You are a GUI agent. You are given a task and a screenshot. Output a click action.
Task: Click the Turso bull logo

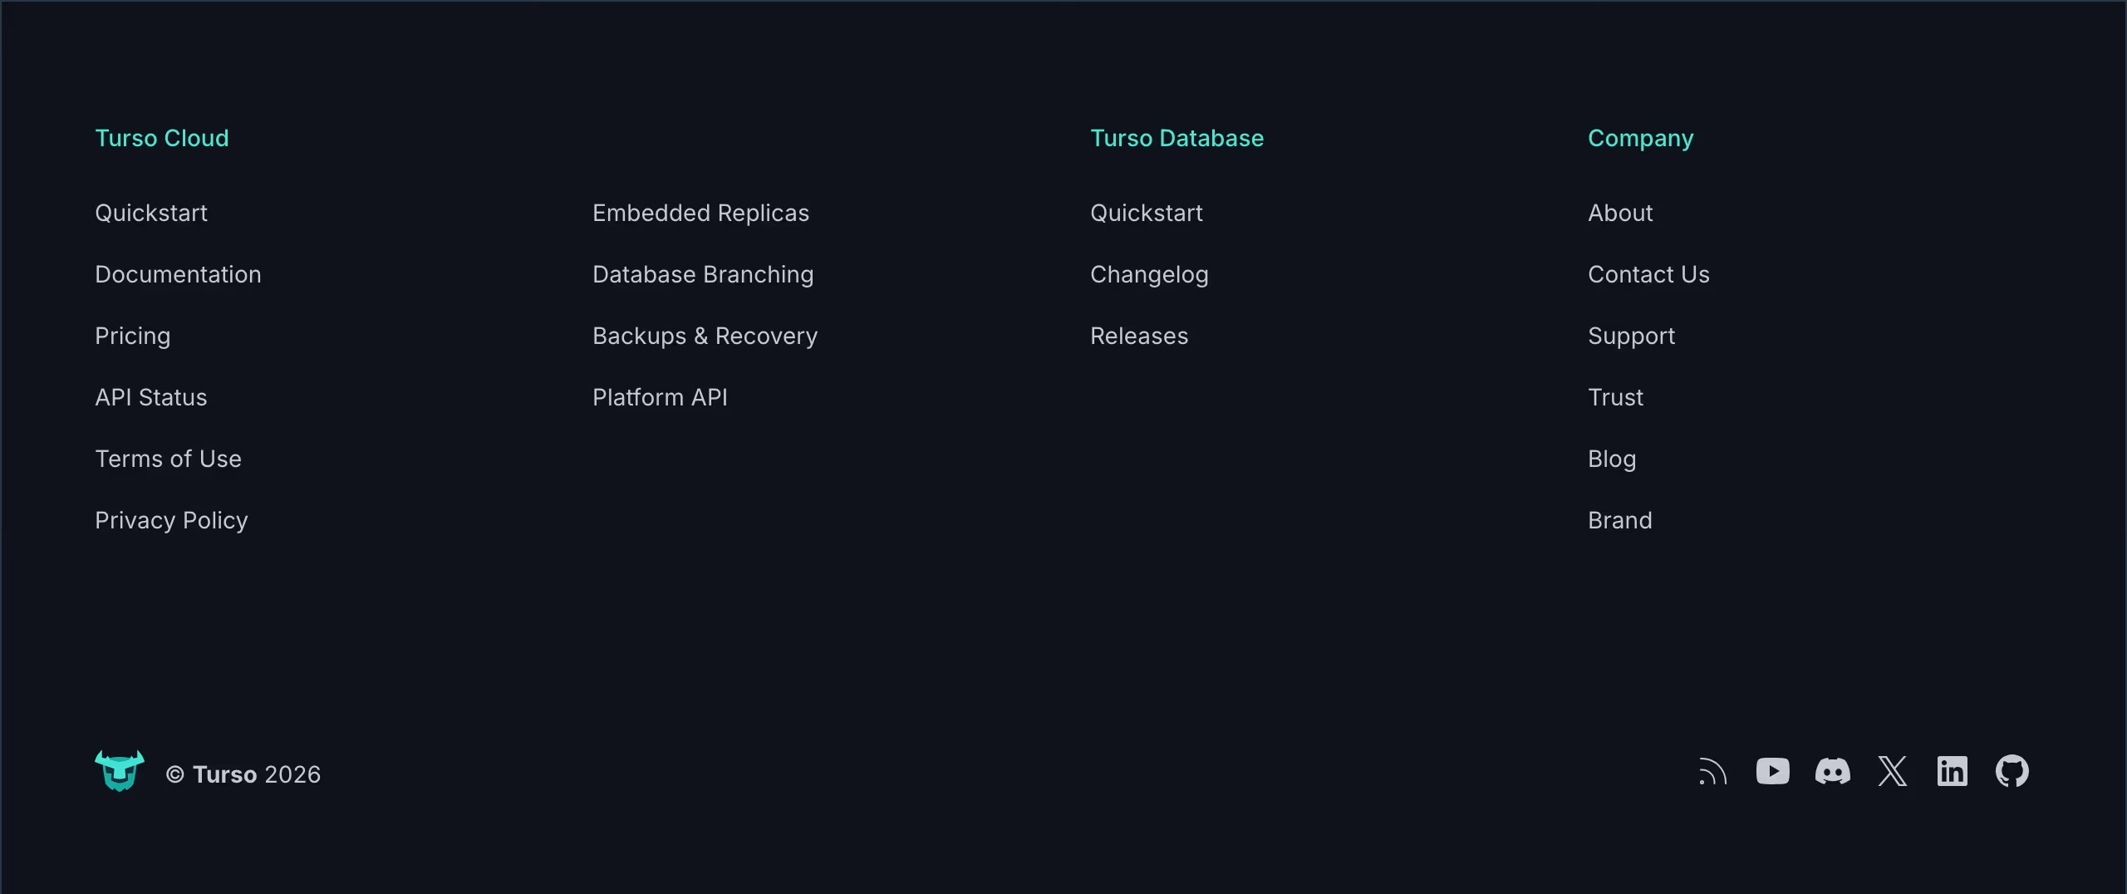[x=120, y=771]
